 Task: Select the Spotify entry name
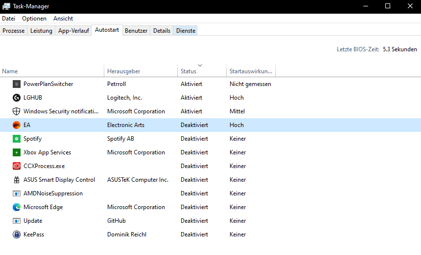(x=32, y=139)
